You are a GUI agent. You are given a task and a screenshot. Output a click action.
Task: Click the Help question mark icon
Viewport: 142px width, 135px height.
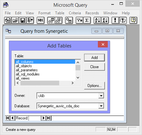pyautogui.click(x=133, y=20)
